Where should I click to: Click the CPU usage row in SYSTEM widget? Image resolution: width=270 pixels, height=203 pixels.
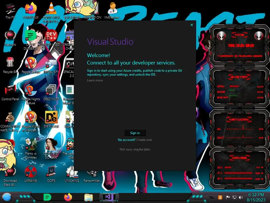pos(240,86)
